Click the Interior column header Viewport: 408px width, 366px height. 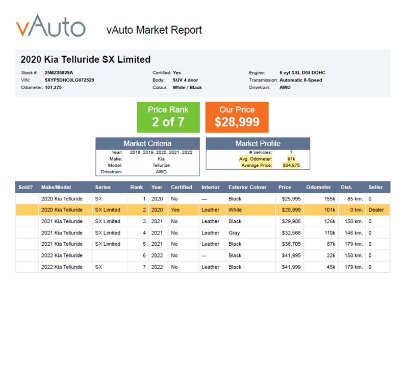[211, 187]
